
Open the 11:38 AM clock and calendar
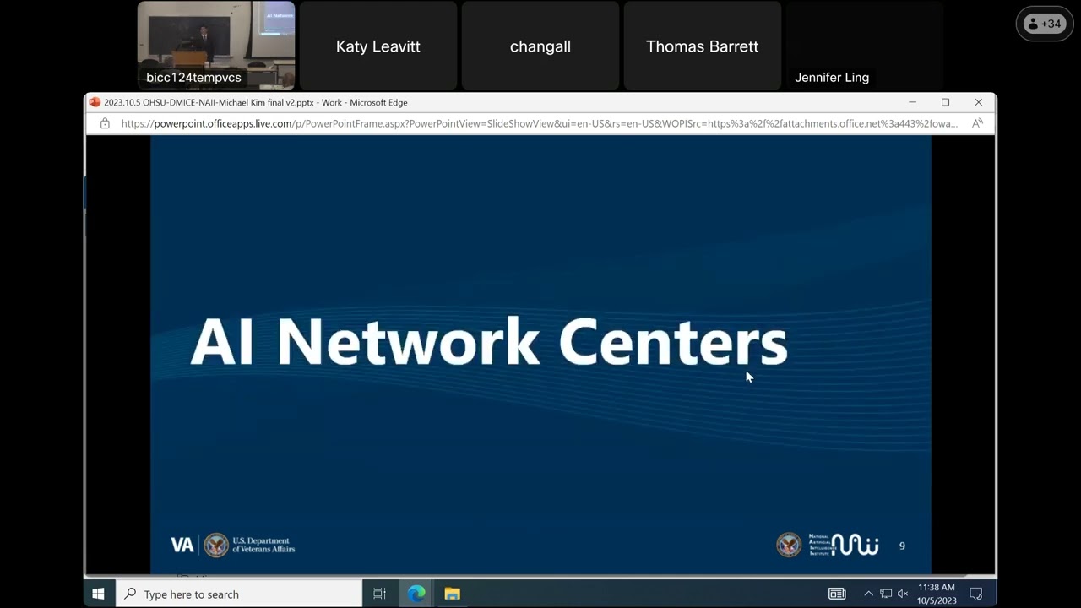(936, 594)
